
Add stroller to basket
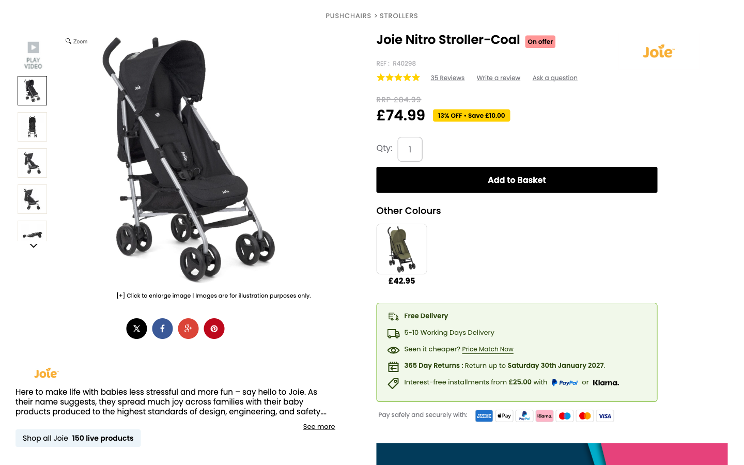click(x=517, y=180)
